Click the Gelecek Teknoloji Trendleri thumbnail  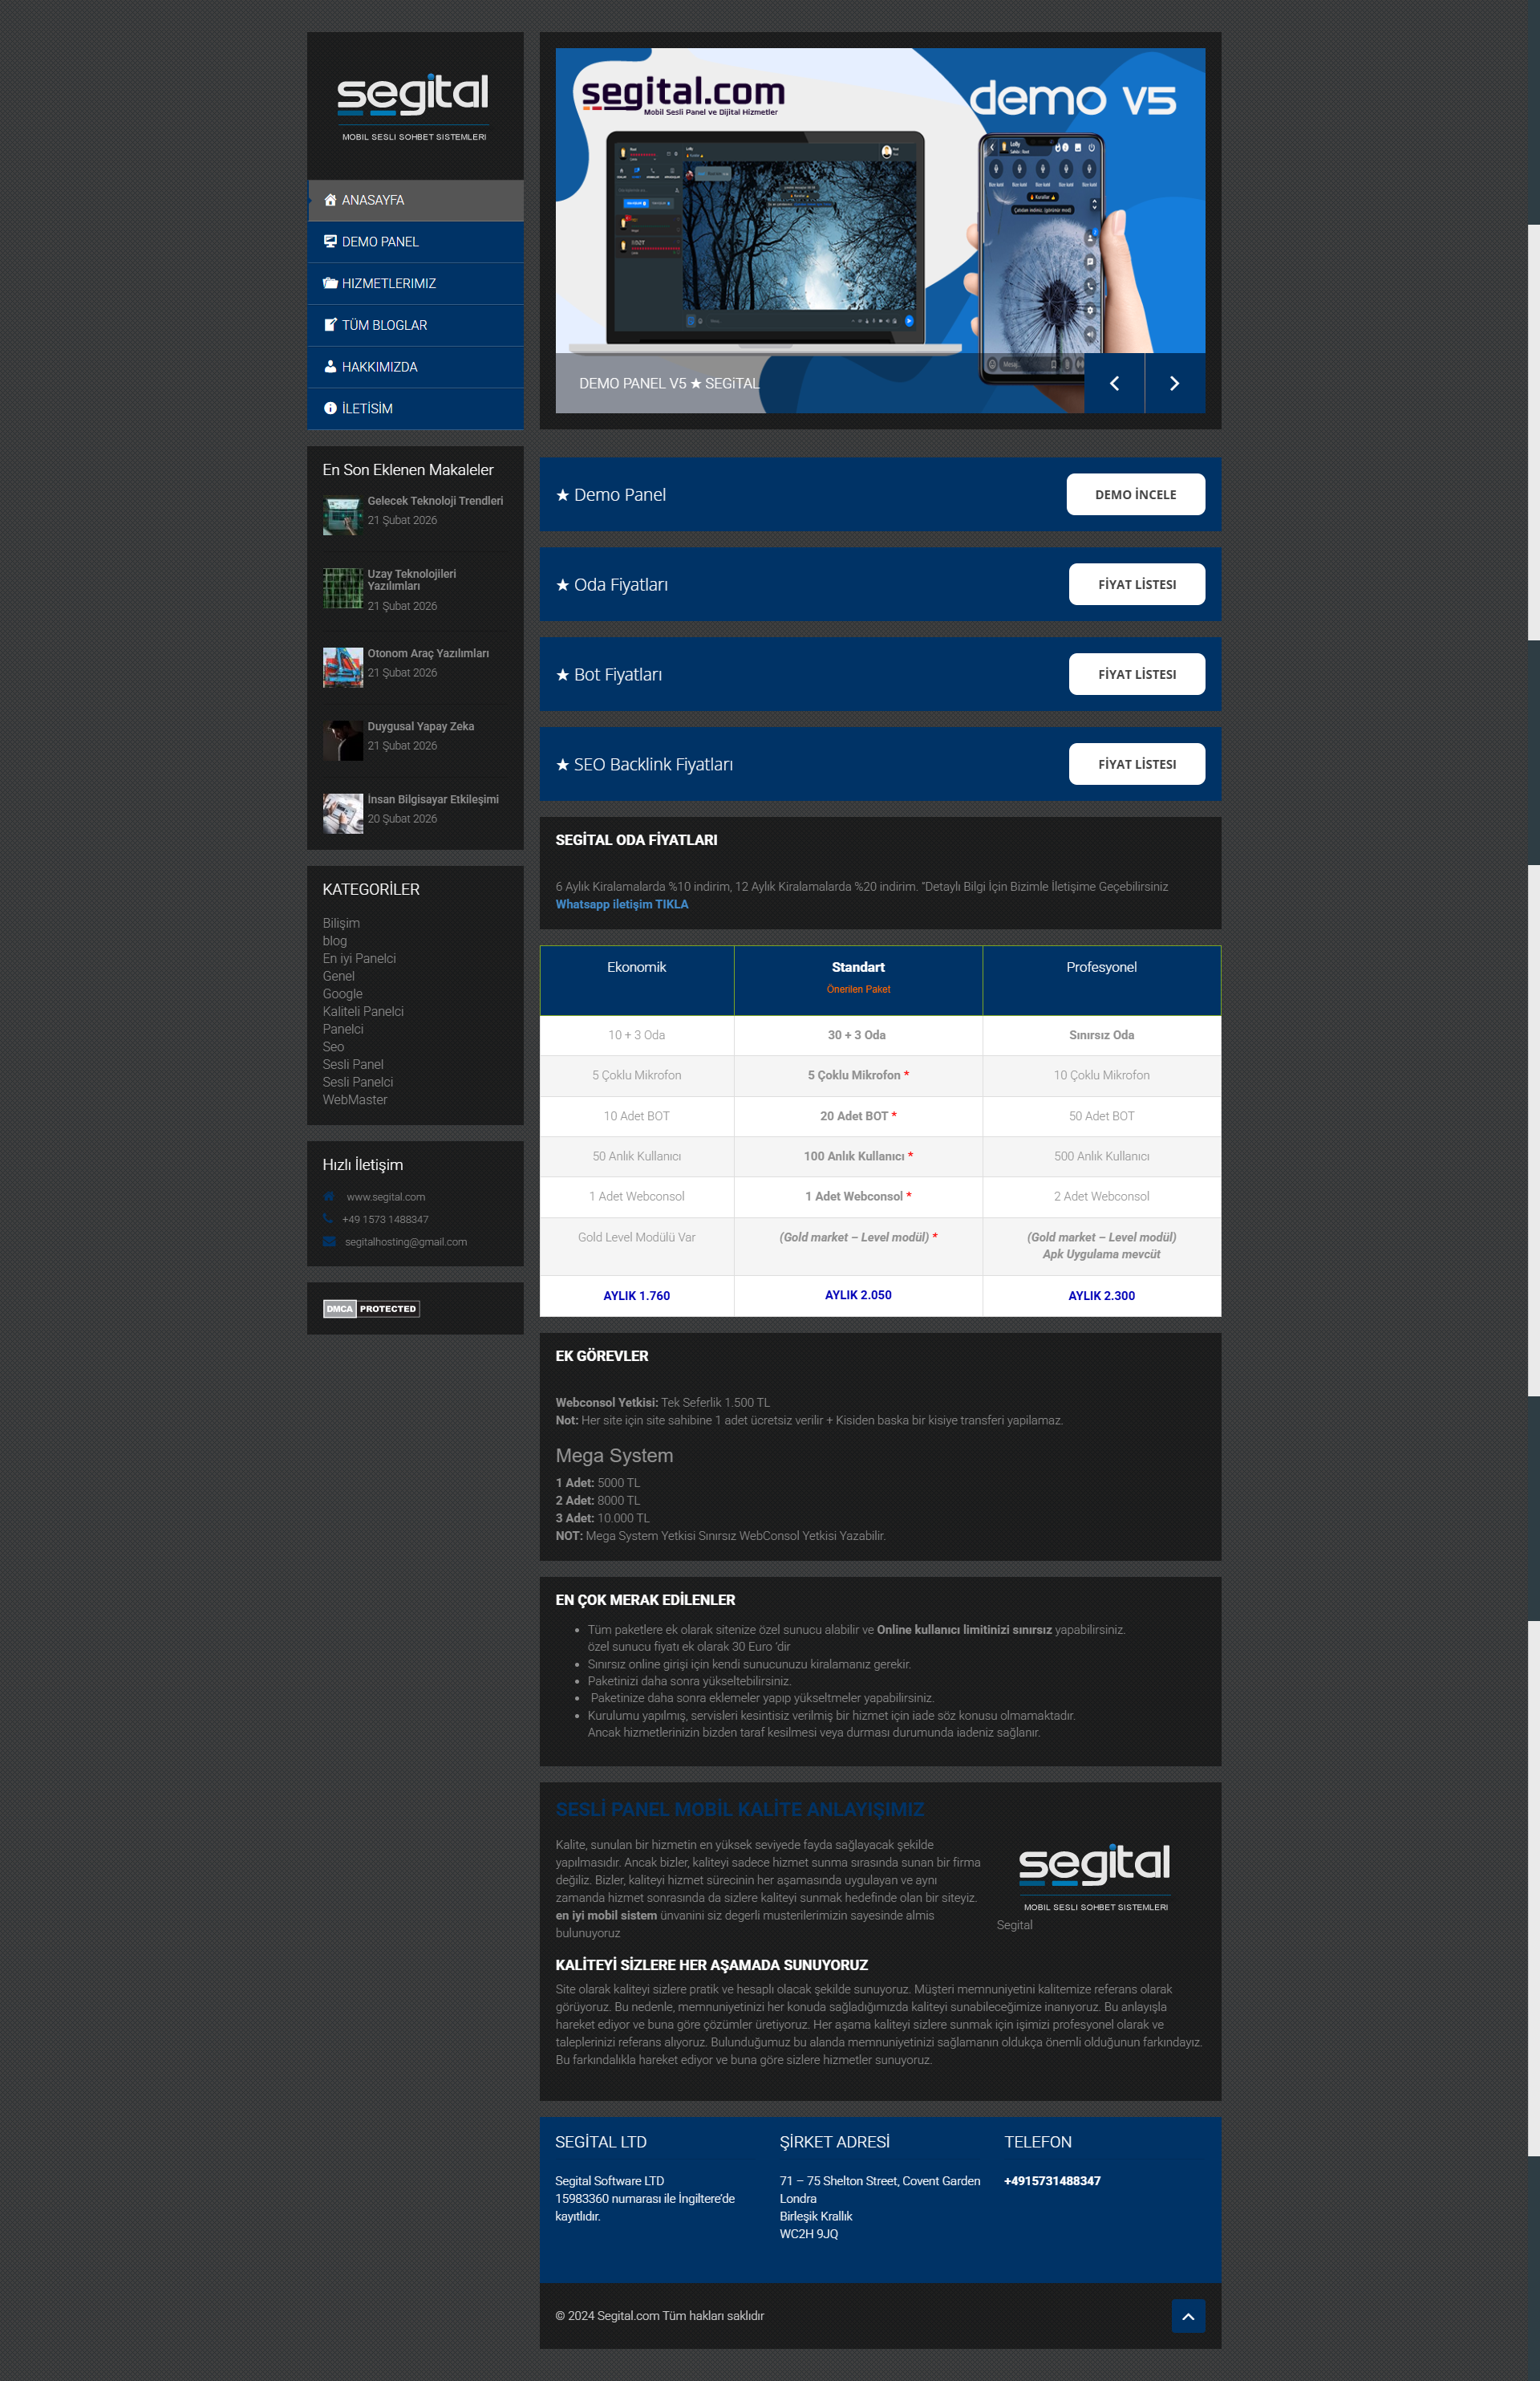[343, 516]
